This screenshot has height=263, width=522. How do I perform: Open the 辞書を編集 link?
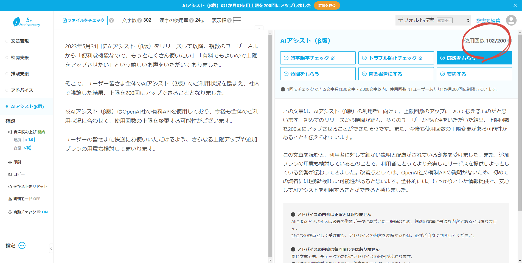(488, 21)
